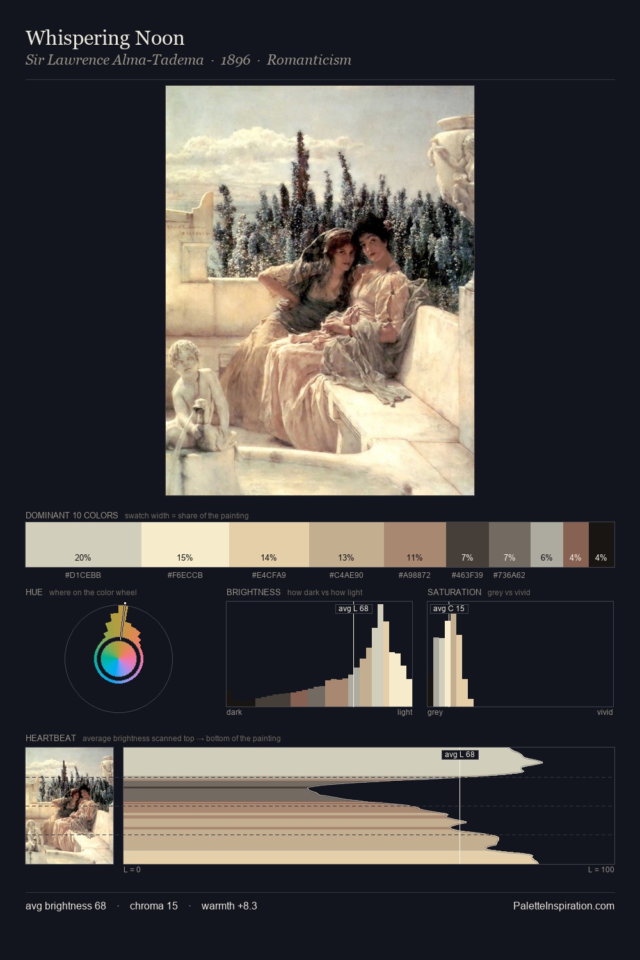Click the style label 'Romanticism'
The width and height of the screenshot is (640, 960).
pos(309,60)
